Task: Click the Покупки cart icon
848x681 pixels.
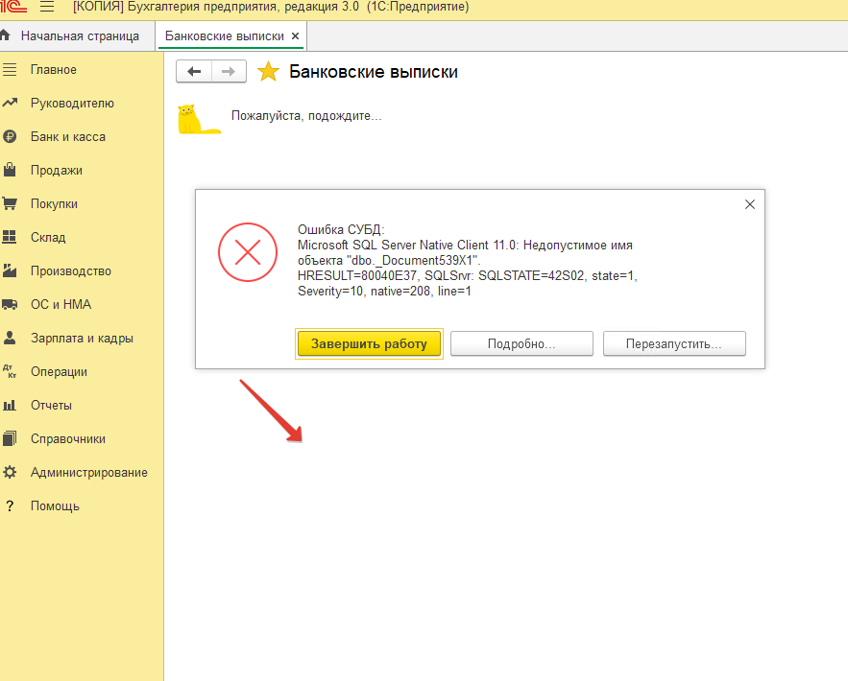Action: point(11,204)
